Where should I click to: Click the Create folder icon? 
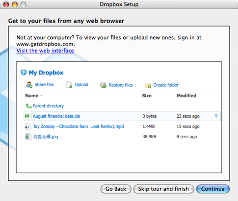click(x=148, y=85)
